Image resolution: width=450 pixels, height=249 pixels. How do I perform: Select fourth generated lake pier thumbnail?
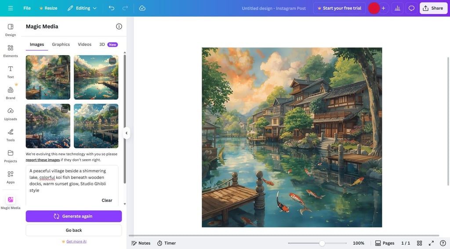pyautogui.click(x=96, y=126)
